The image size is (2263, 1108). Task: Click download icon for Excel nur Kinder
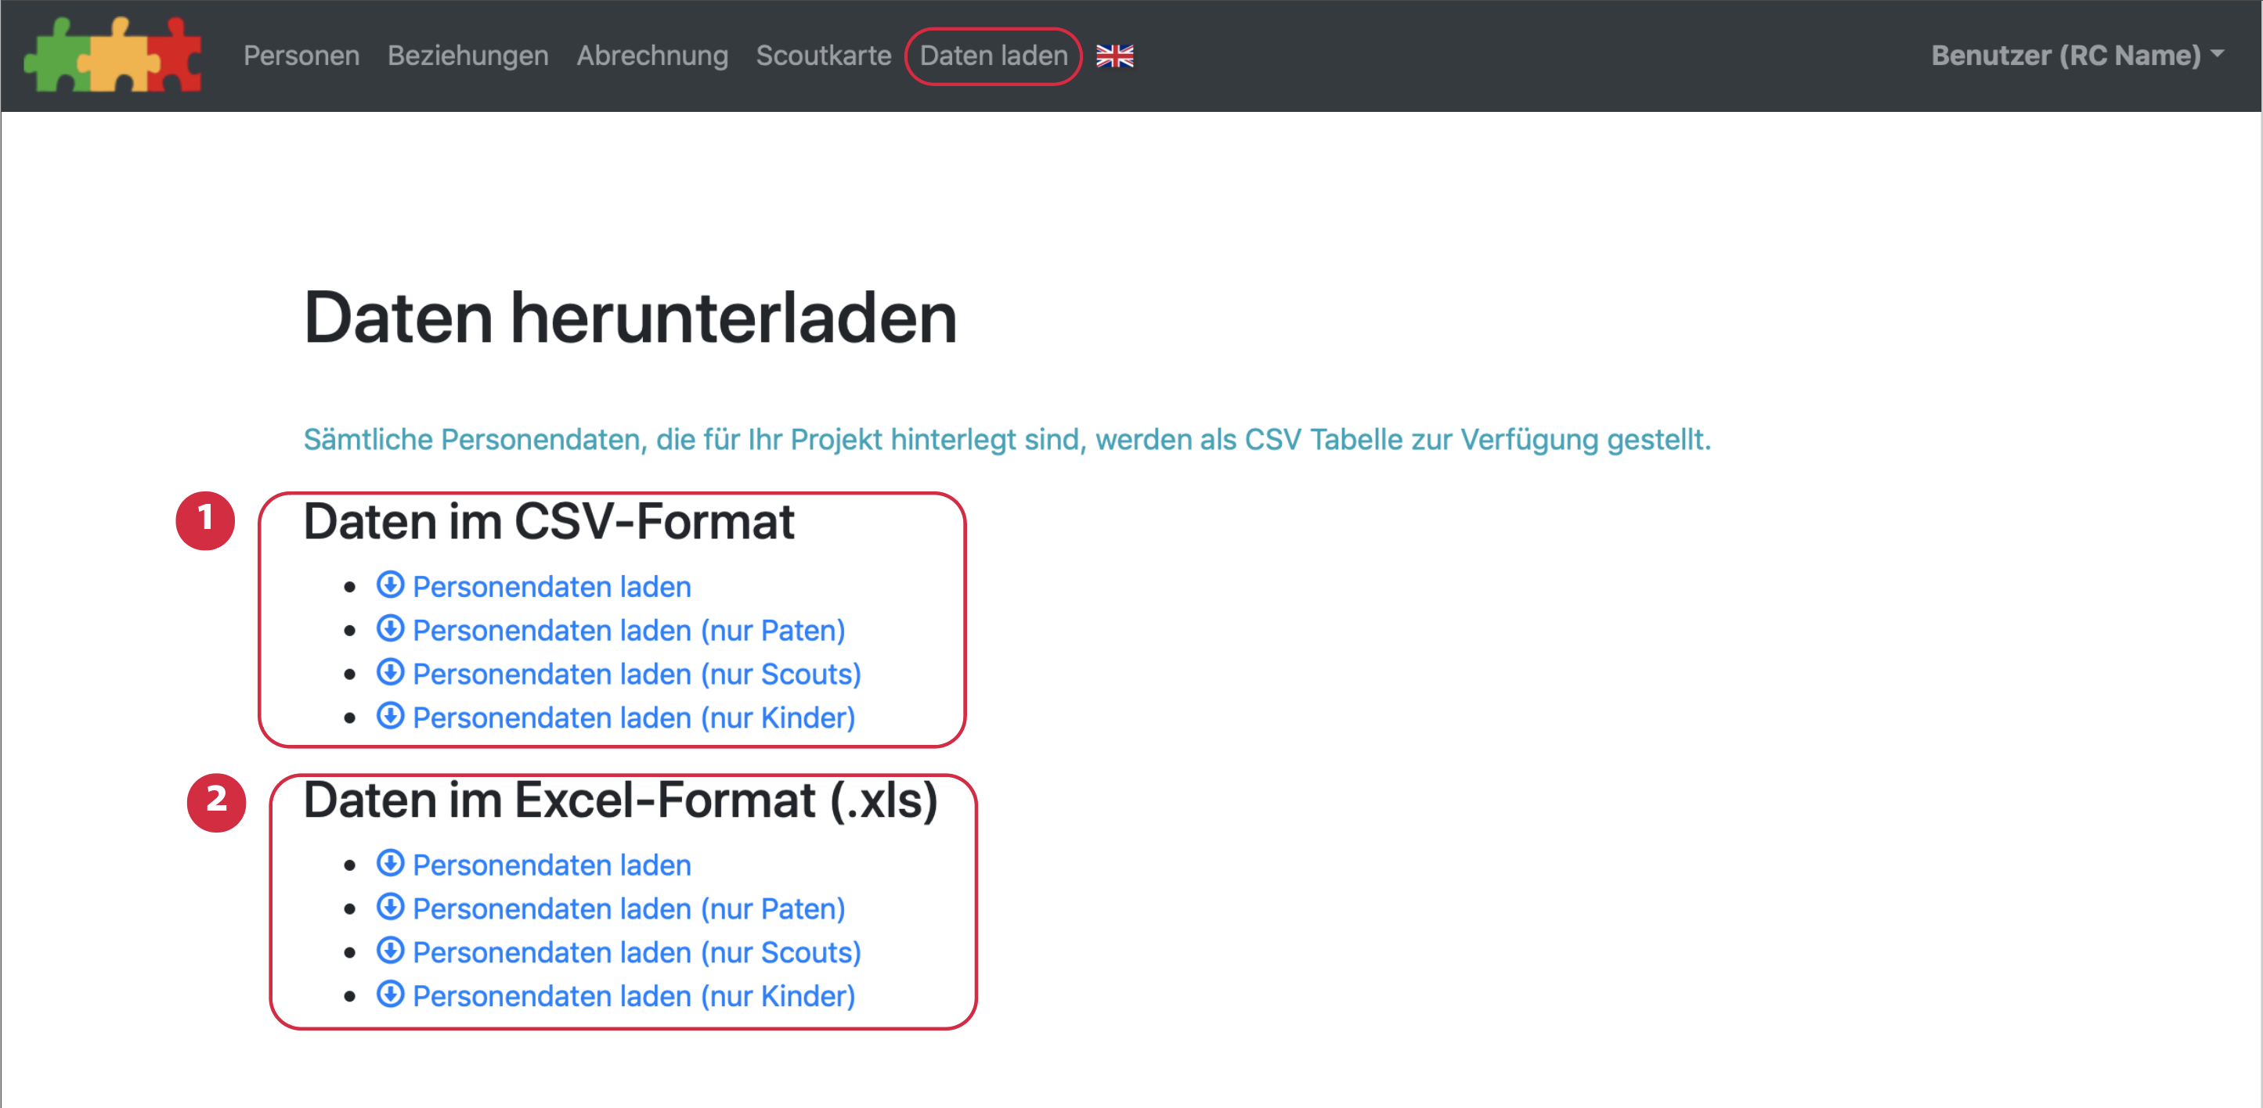point(390,995)
